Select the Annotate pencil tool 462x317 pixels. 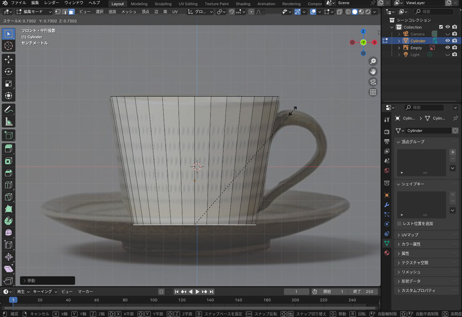tap(8, 110)
